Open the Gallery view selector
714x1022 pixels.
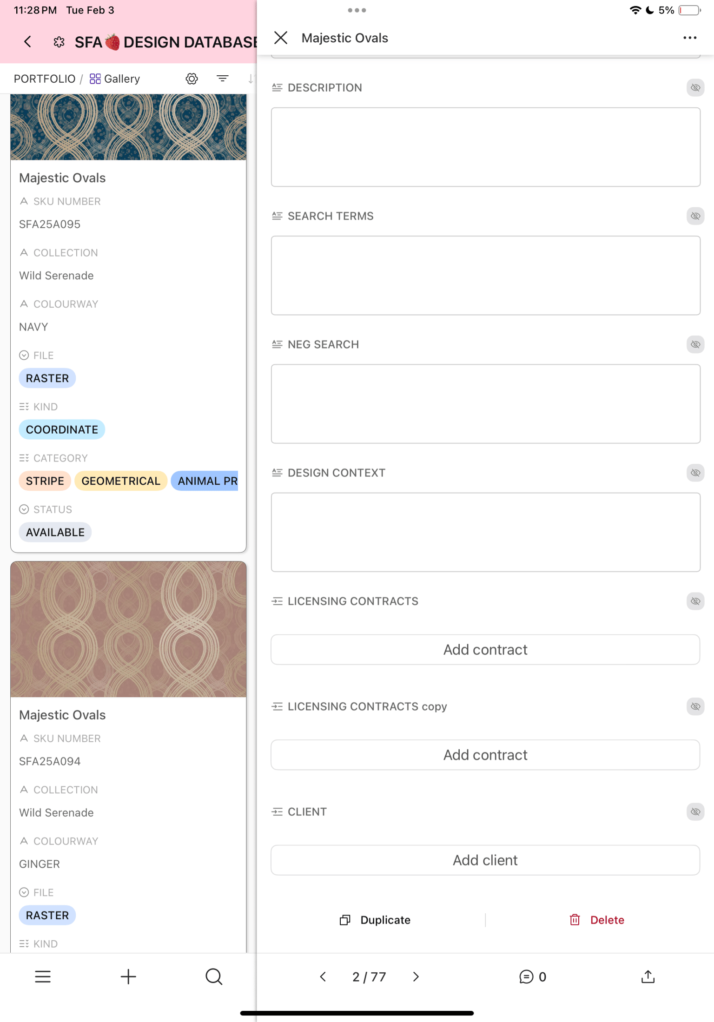coord(115,79)
